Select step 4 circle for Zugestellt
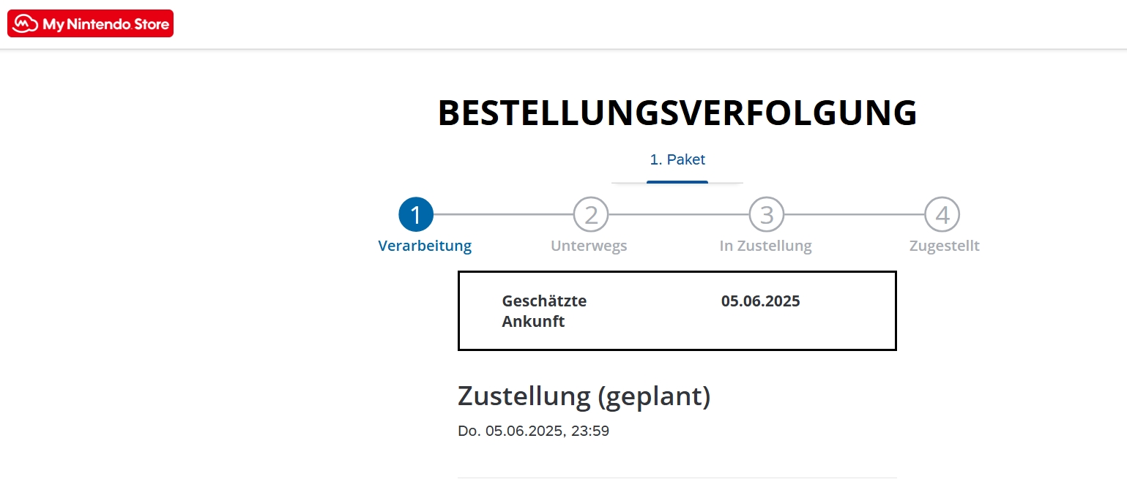 (942, 215)
